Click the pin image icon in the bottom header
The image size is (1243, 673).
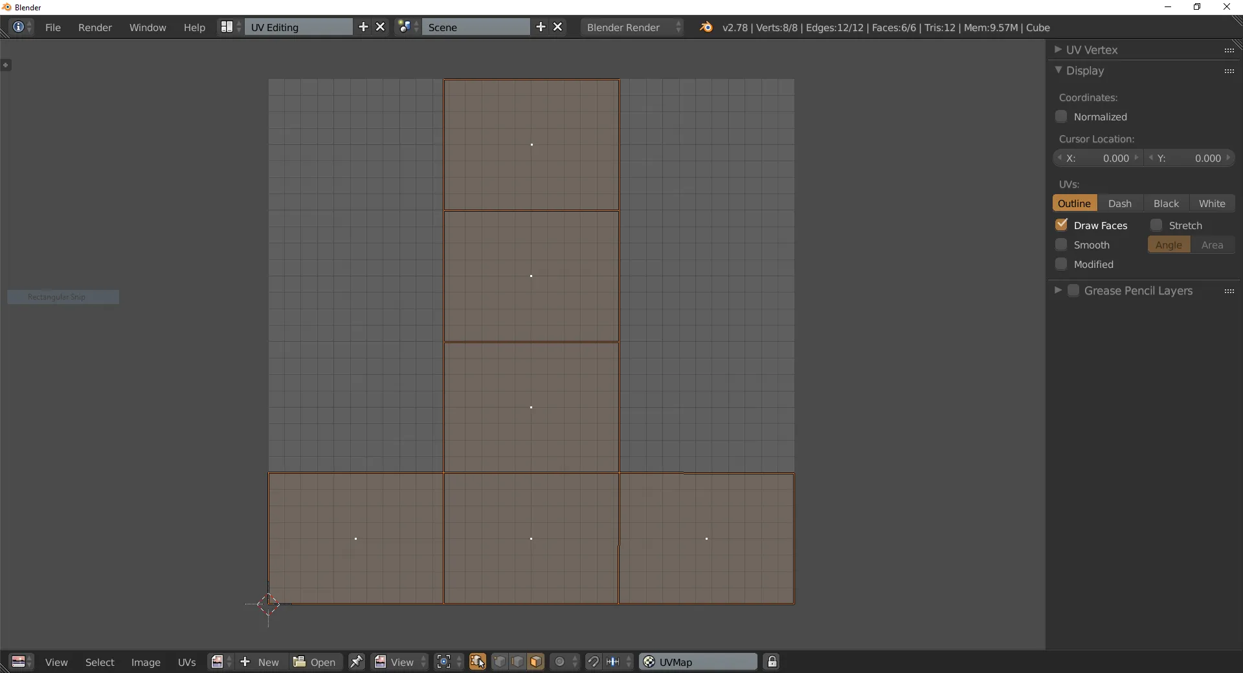pos(357,662)
